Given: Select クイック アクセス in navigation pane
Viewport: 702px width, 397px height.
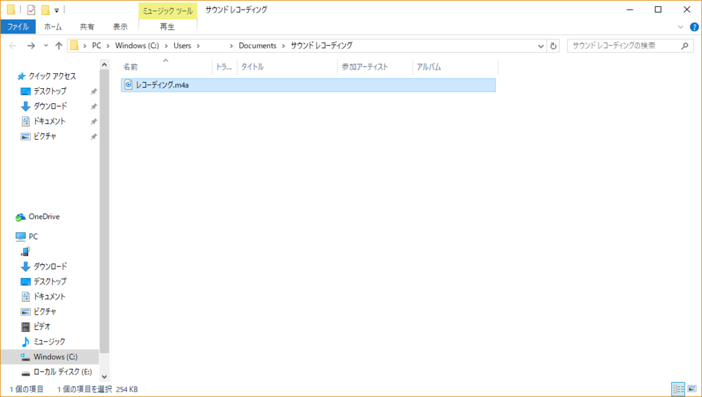Looking at the screenshot, I should [52, 76].
